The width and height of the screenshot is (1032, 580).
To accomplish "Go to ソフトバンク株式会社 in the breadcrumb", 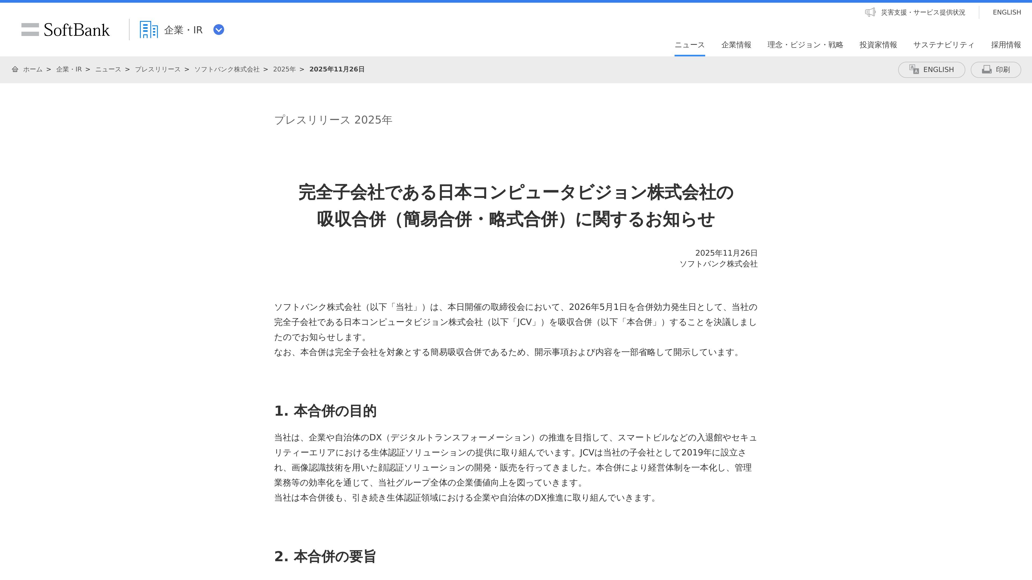I will click(x=227, y=69).
